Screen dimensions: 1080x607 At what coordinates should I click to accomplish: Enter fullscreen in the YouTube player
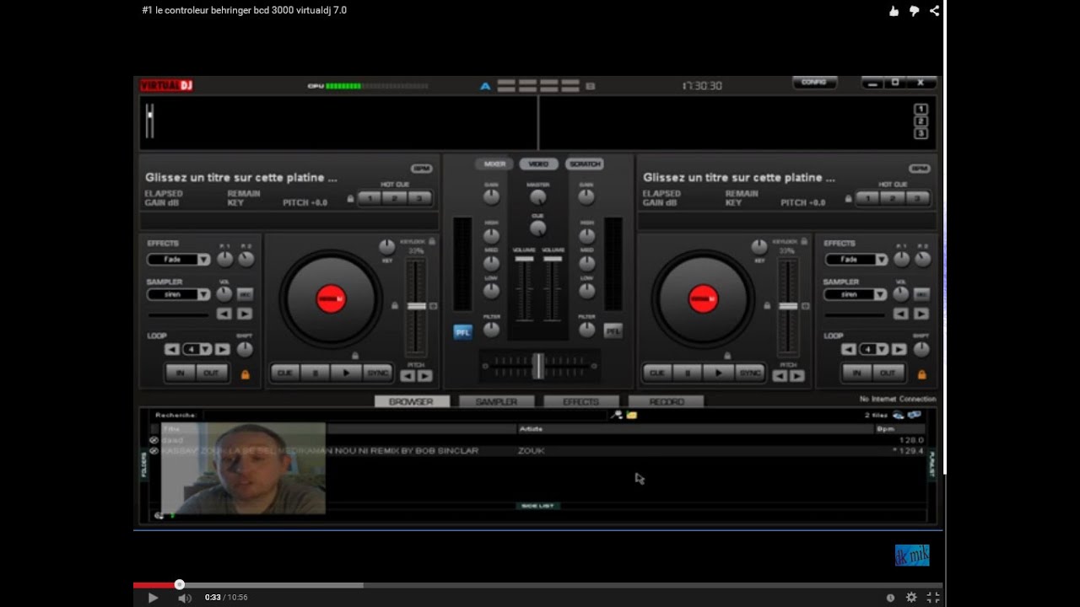933,598
